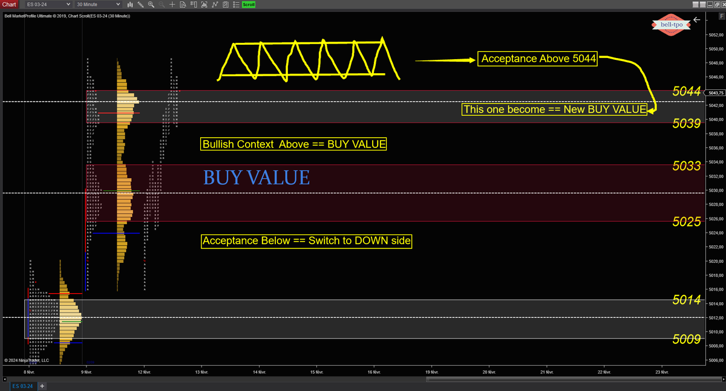This screenshot has width=726, height=391.
Task: Select the pencil drawing tools icon
Action: [140, 4]
